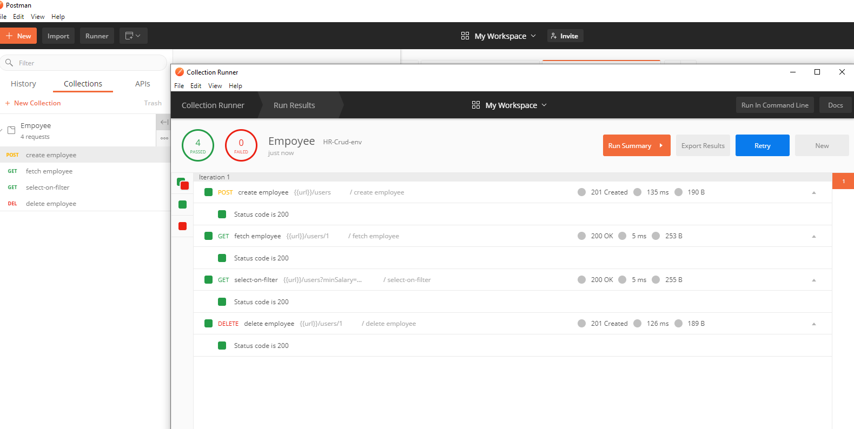The image size is (854, 429).
Task: Click the workspace grid icon in Collection Runner
Action: coord(476,105)
